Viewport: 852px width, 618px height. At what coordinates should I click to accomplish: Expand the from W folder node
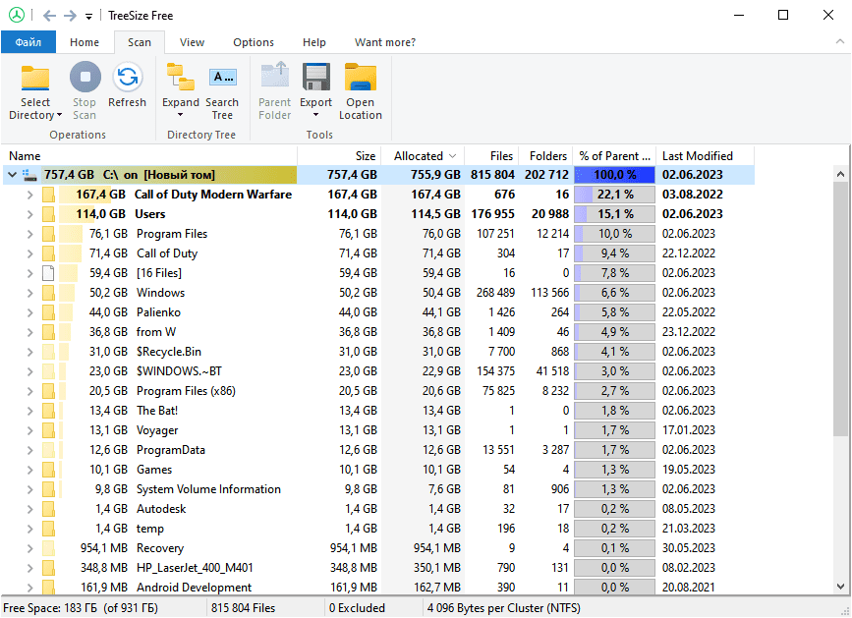29,332
